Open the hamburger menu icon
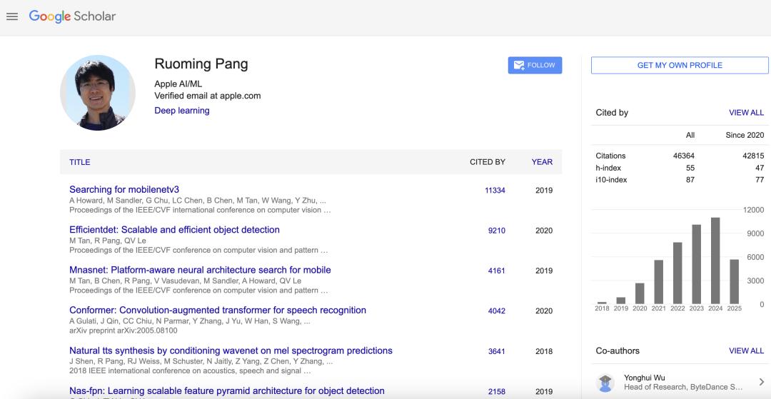 [12, 16]
